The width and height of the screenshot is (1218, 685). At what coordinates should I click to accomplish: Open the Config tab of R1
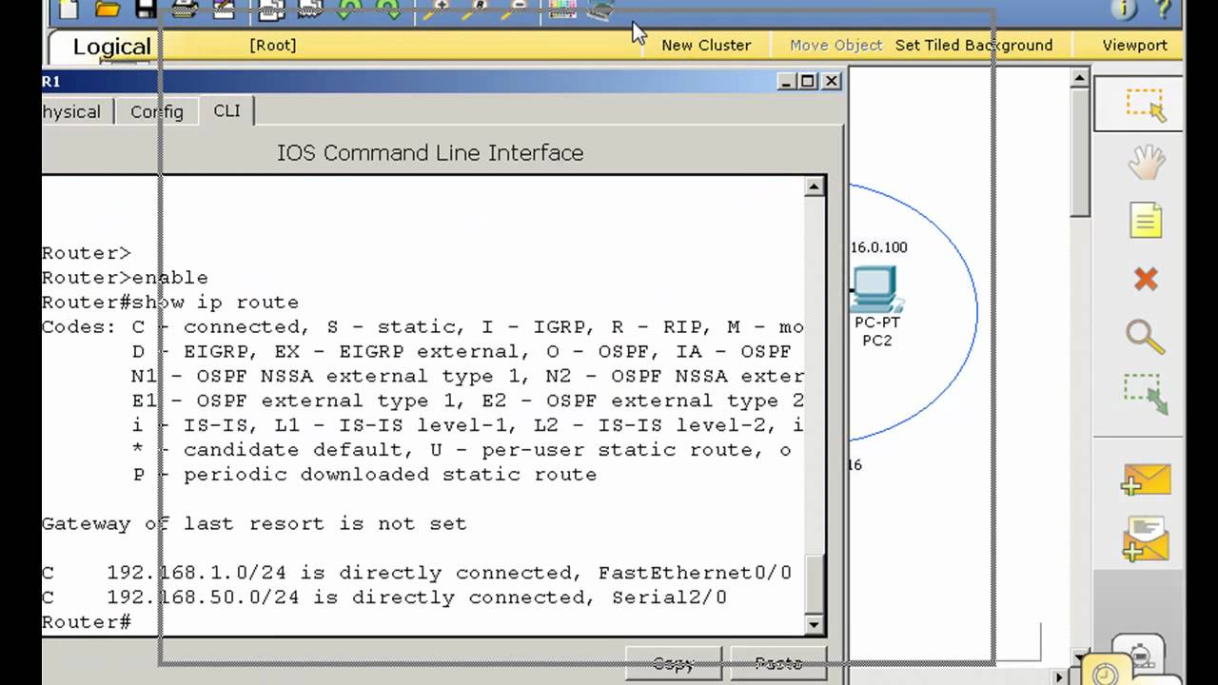(x=157, y=111)
